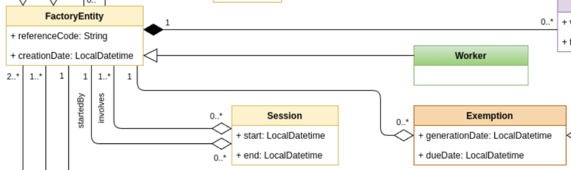Click the end: LocalDatetime attribute
This screenshot has height=170, width=571.
pyautogui.click(x=279, y=155)
